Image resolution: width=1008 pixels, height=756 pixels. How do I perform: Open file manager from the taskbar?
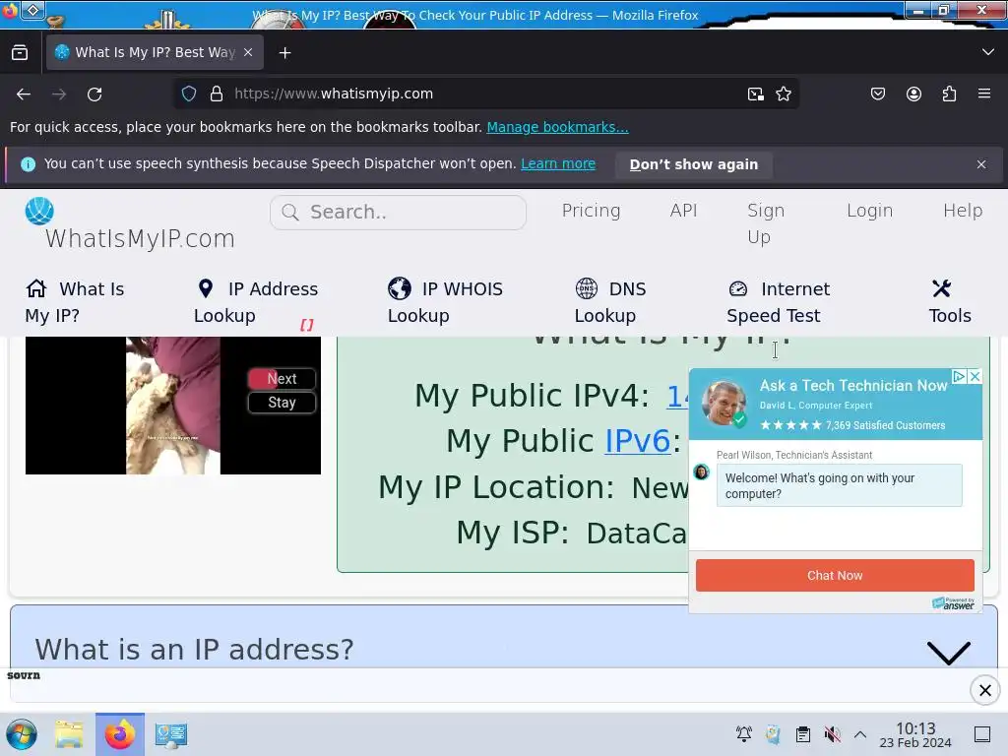click(x=69, y=734)
